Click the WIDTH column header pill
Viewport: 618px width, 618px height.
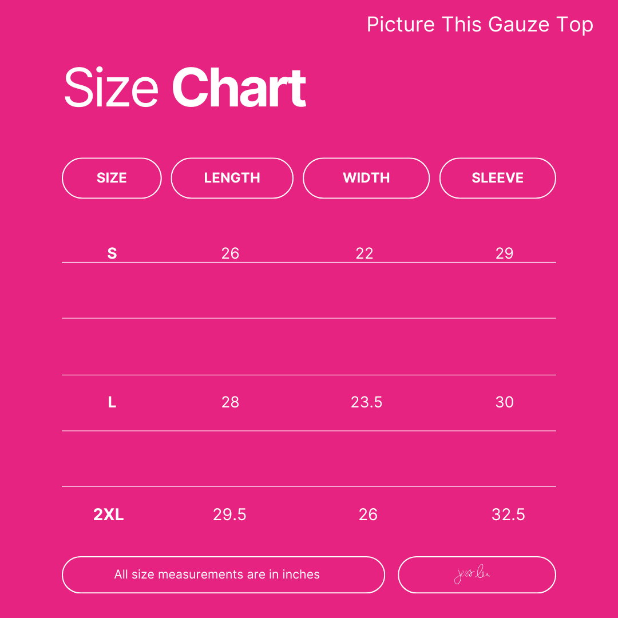point(366,178)
